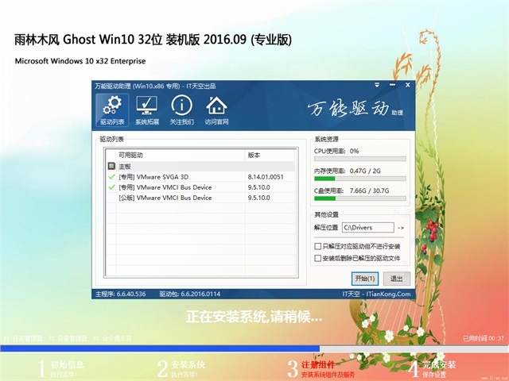Enable 只解压对应驱动但不进行安装 checkbox
Viewport: 509px width, 381px height.
[x=319, y=247]
